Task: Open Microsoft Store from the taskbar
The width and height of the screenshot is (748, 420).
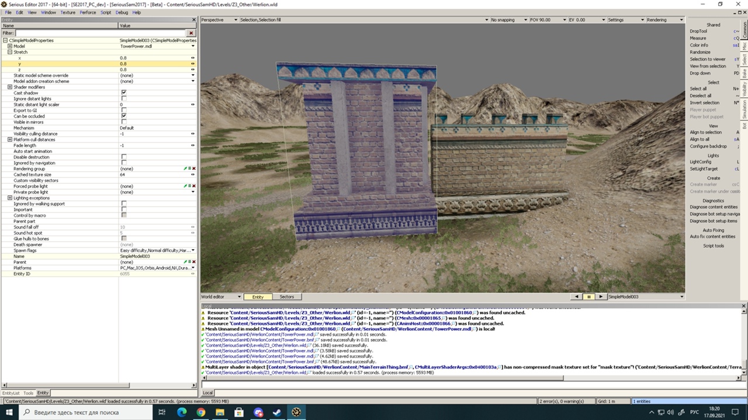Action: tap(240, 412)
